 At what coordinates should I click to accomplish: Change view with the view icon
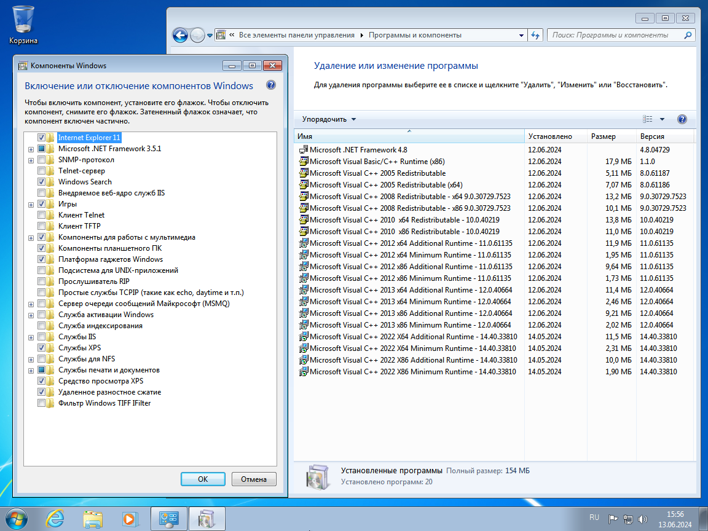coord(648,119)
